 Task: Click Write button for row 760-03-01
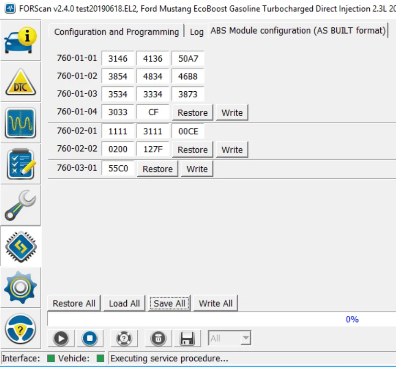(197, 169)
